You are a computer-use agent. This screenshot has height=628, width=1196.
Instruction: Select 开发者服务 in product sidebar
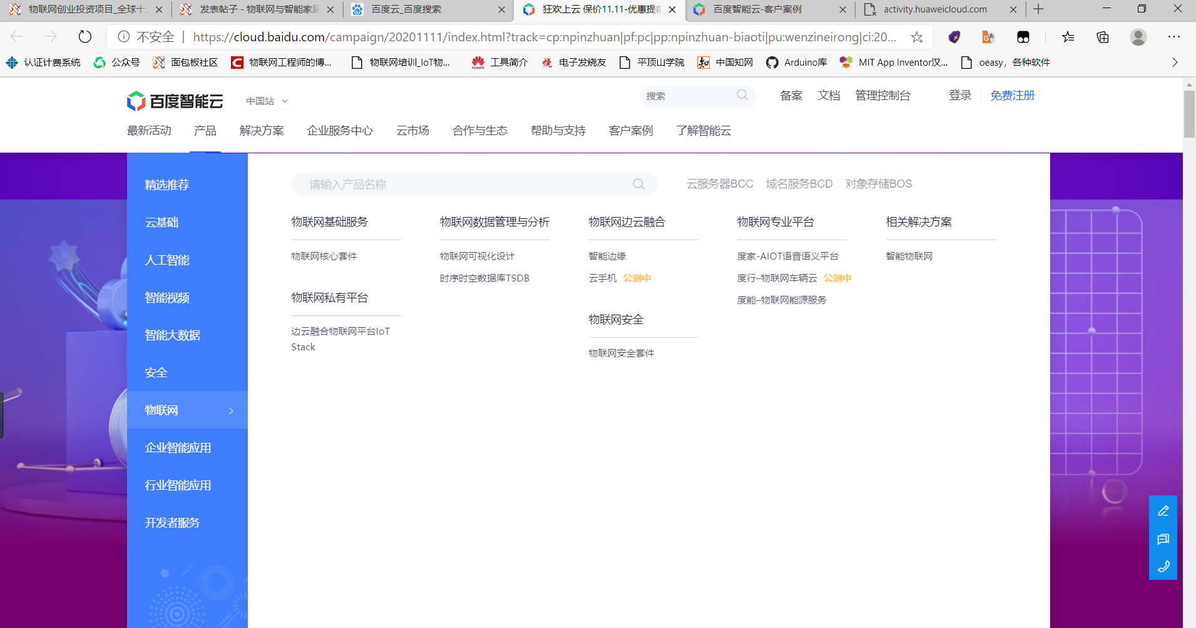pyautogui.click(x=187, y=522)
